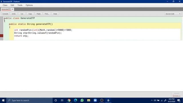Click the 'String otp=String.valueof' line
The height and width of the screenshot is (103, 183).
click(x=38, y=33)
